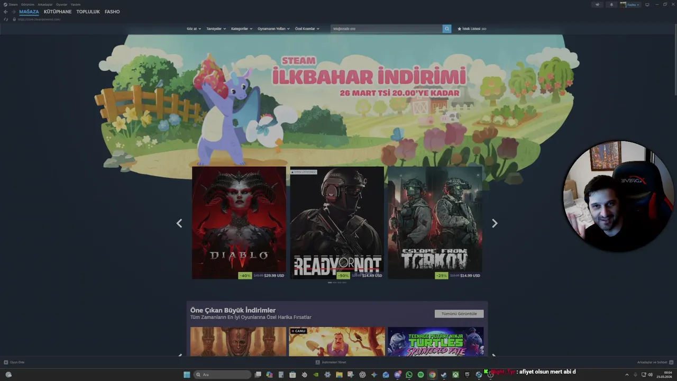Screen dimensions: 677x381
Task: Open the taskbar volume speaker icon
Action: (x=650, y=375)
